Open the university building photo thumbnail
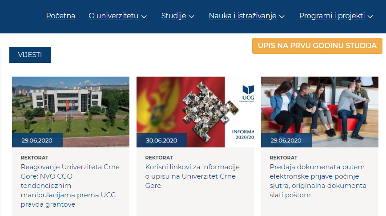 71,112
